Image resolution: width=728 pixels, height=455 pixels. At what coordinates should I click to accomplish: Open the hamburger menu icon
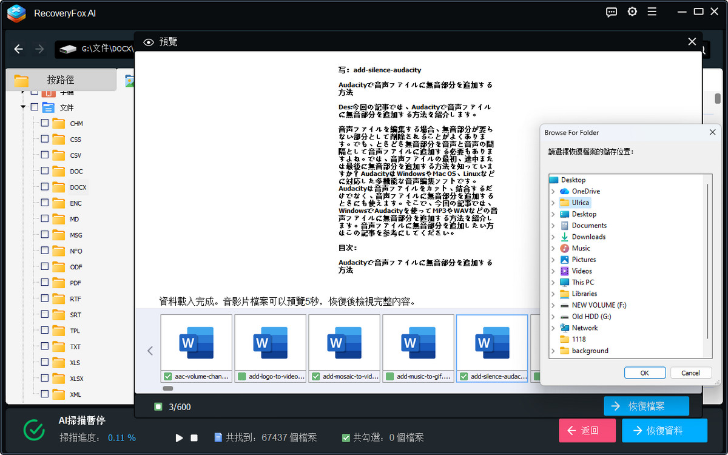tap(653, 12)
